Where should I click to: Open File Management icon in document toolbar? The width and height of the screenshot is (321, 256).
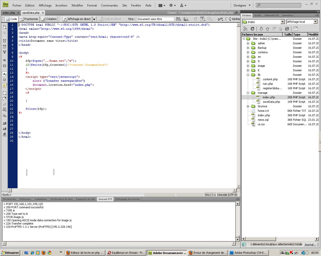[x=178, y=19]
